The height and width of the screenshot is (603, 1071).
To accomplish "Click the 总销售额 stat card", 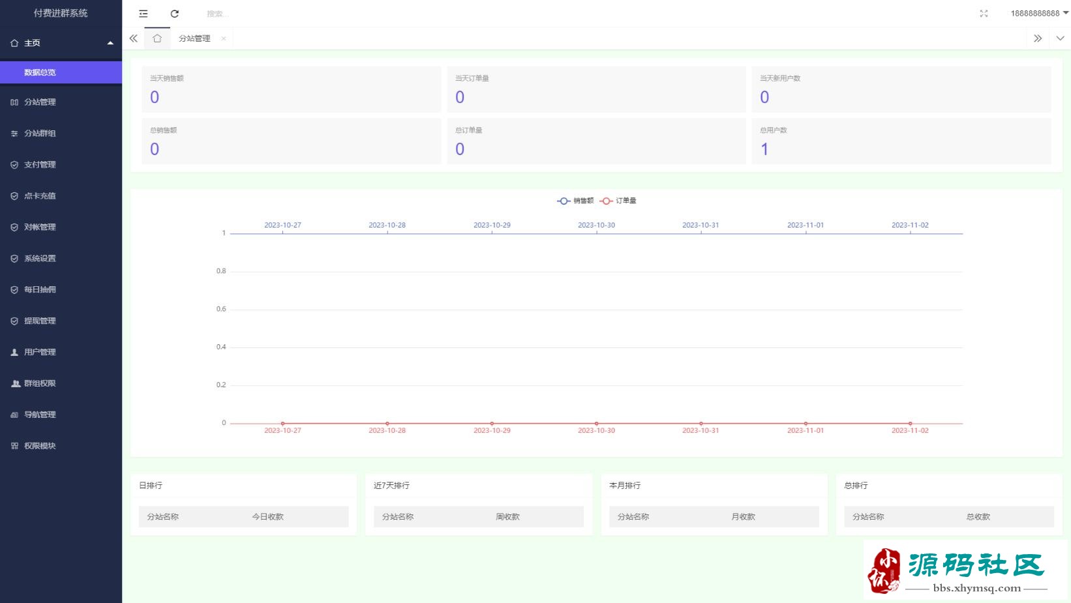I will pyautogui.click(x=291, y=141).
